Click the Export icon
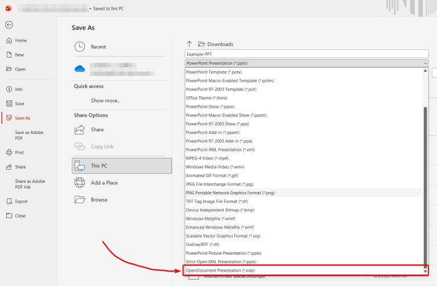The width and height of the screenshot is (437, 286). pos(9,201)
